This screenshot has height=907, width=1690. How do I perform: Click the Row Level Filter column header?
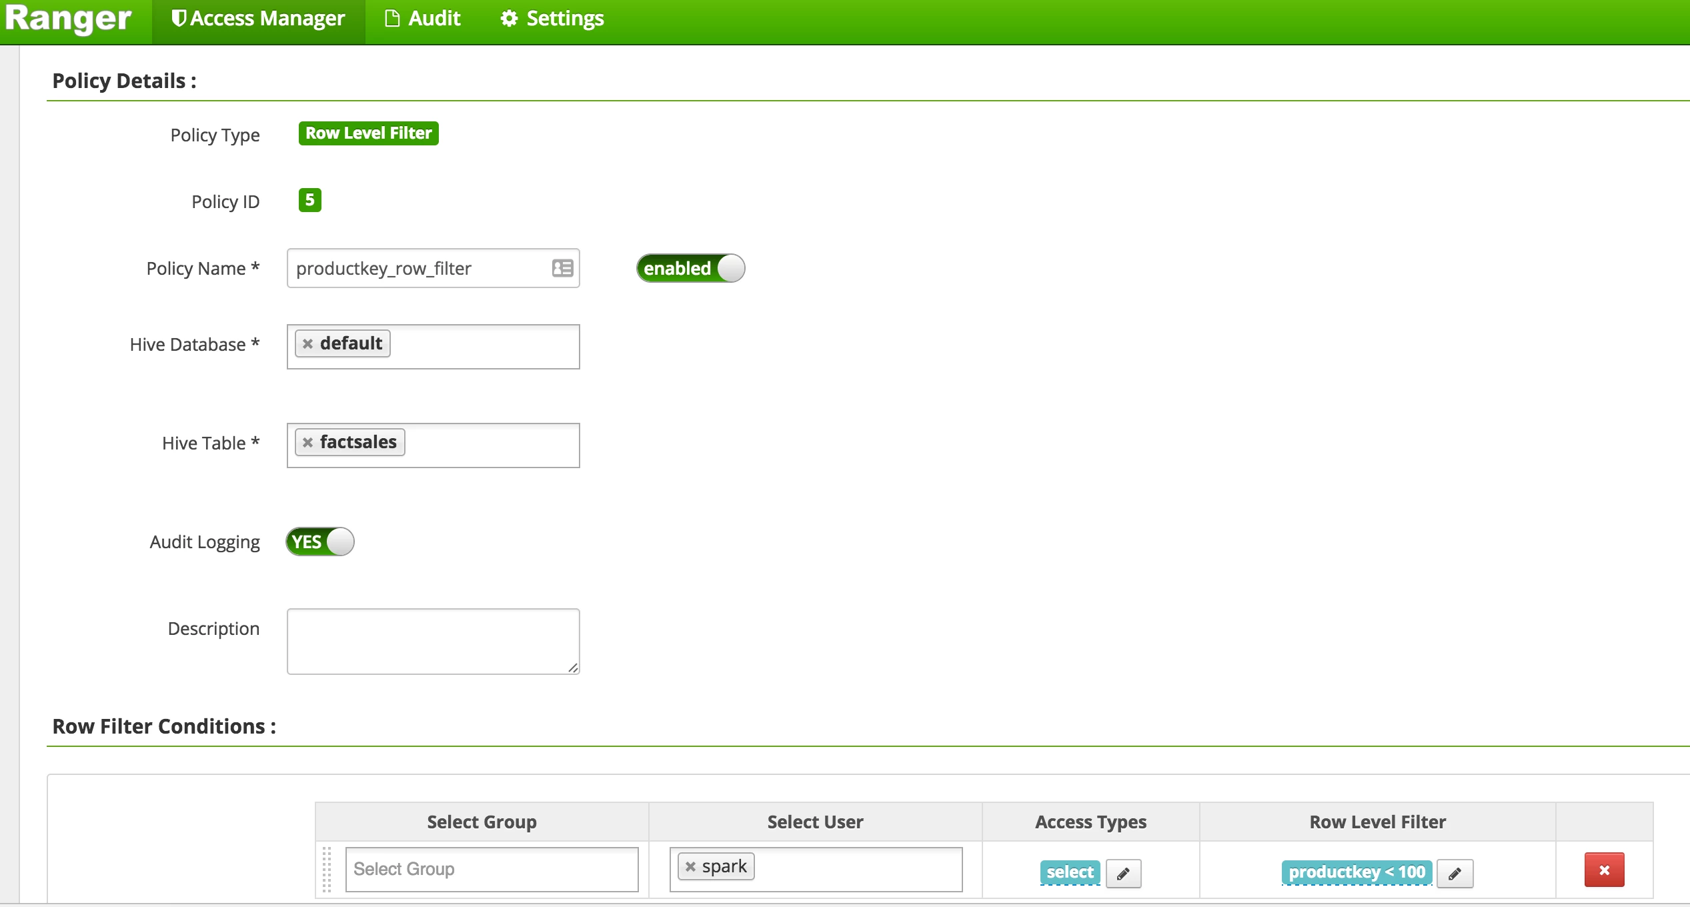(x=1378, y=822)
